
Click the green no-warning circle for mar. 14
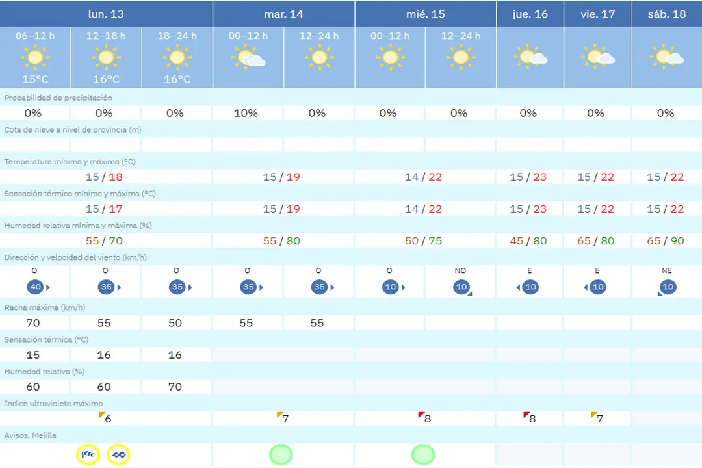click(281, 454)
